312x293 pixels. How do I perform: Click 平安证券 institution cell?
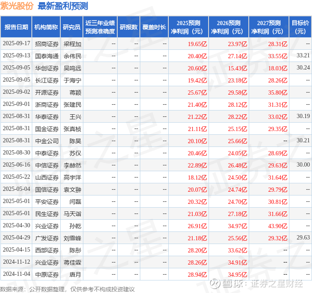[47, 202]
